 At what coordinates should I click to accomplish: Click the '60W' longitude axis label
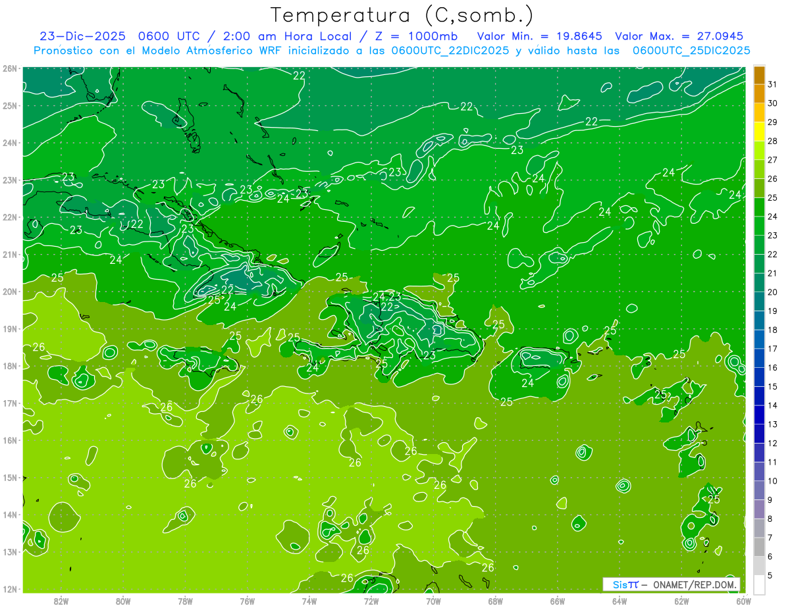744,601
